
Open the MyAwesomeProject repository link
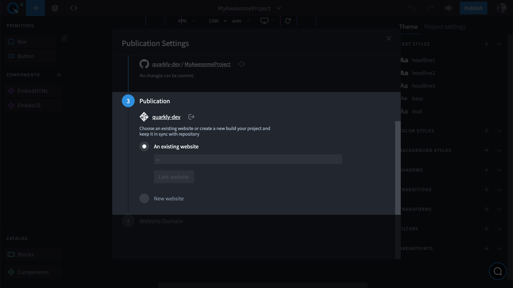point(208,64)
